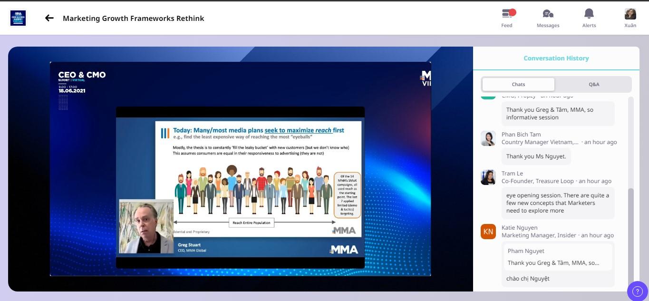This screenshot has width=649, height=301.
Task: Open the MMA CEO & CMO Summit logo
Action: tap(18, 18)
